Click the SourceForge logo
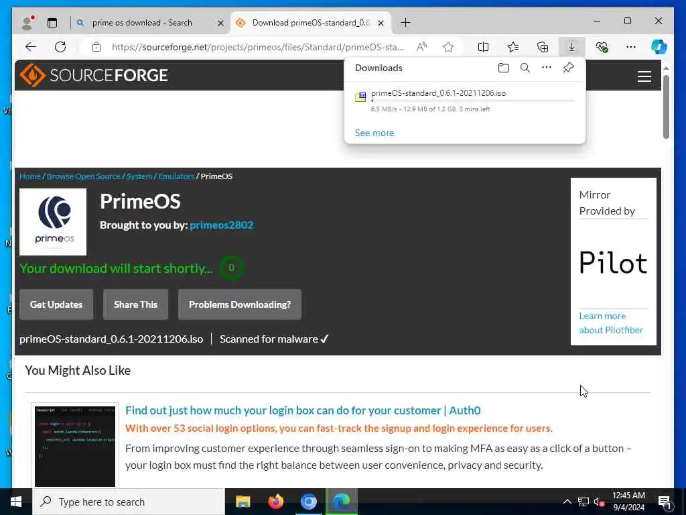Viewport: 686px width, 515px height. pyautogui.click(x=94, y=75)
